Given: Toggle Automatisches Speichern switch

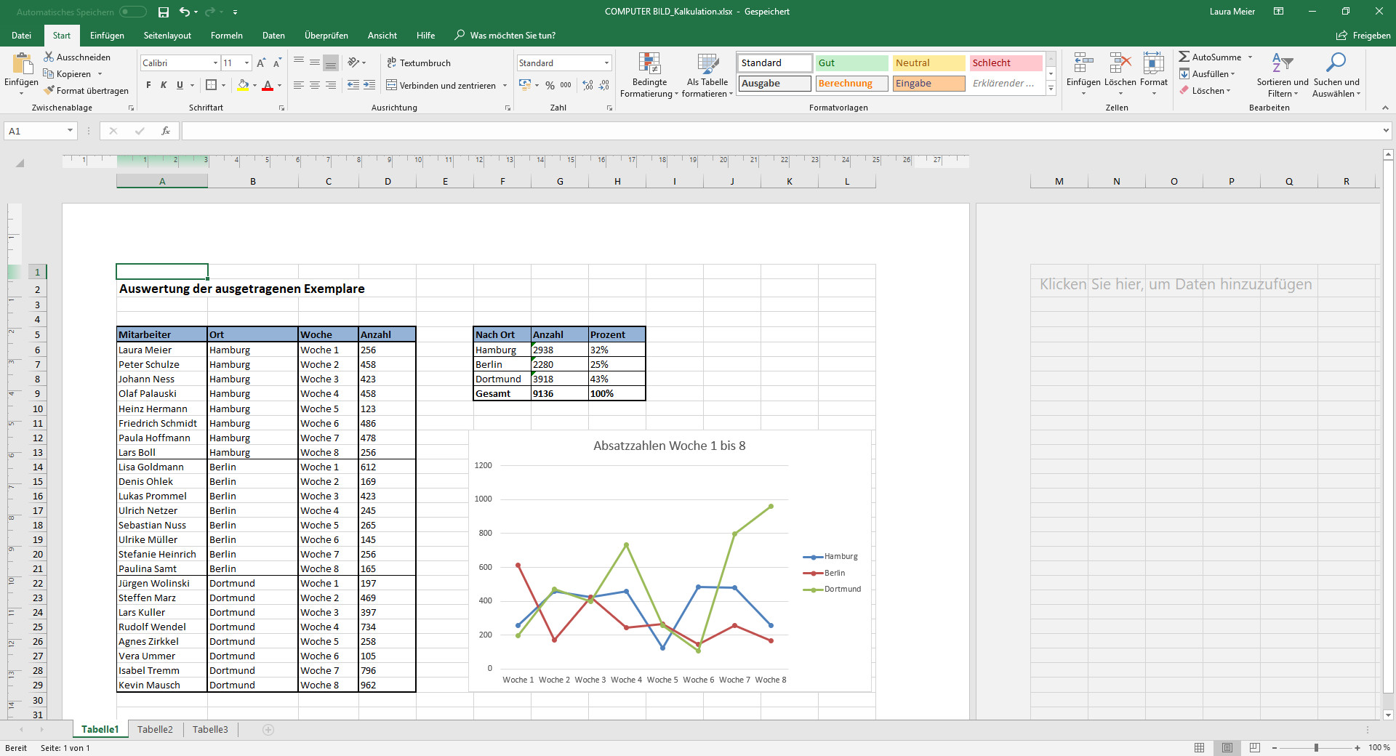Looking at the screenshot, I should point(132,12).
